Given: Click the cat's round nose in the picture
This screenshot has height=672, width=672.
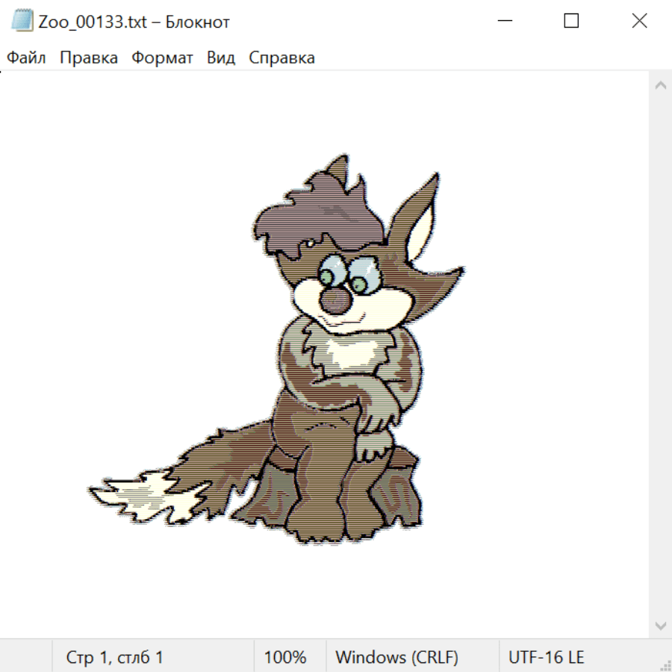Looking at the screenshot, I should [335, 300].
